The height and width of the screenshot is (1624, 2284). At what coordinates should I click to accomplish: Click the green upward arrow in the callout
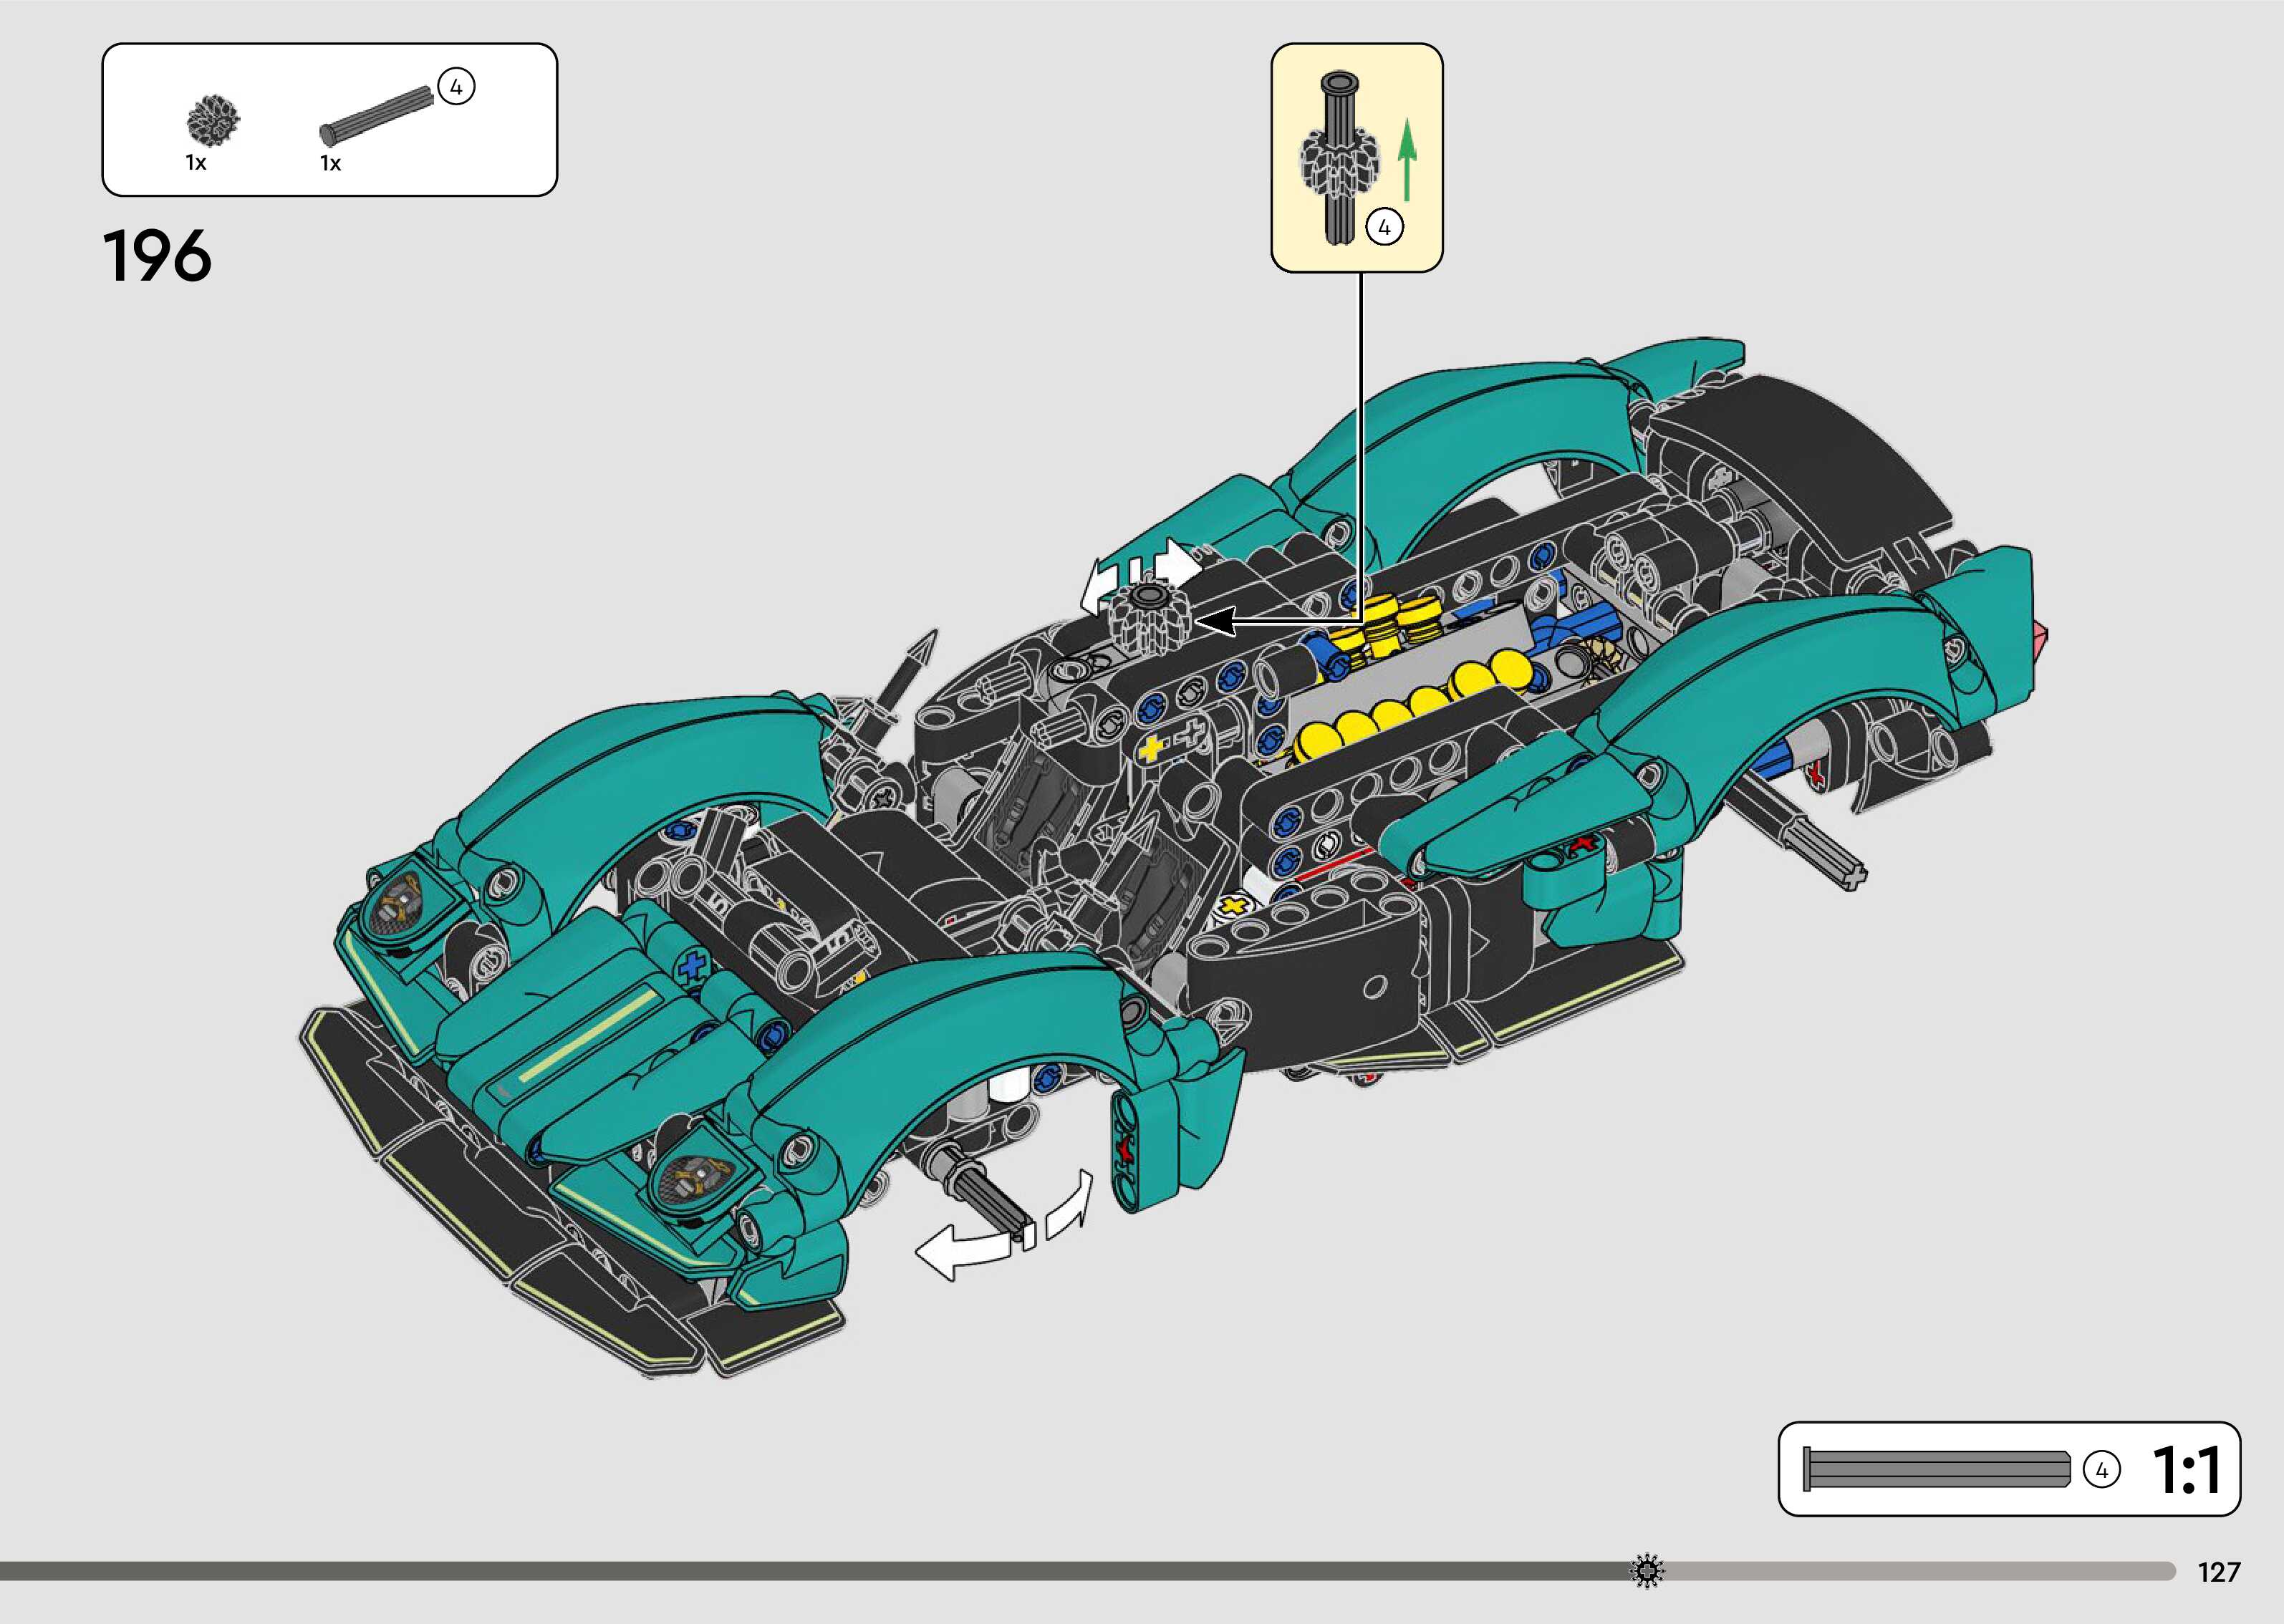click(1407, 160)
